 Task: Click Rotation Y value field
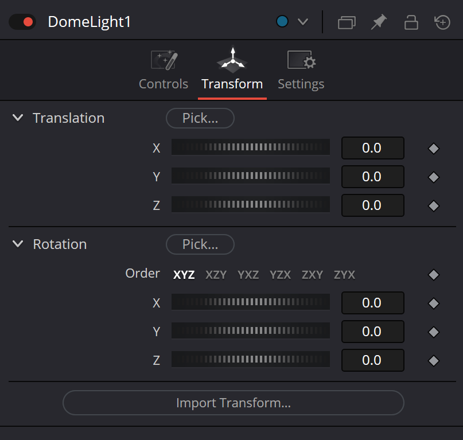click(373, 332)
